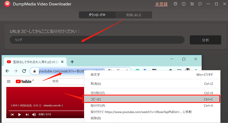Click the URL paste input field
Screen dimensions: 228x123
97,40
